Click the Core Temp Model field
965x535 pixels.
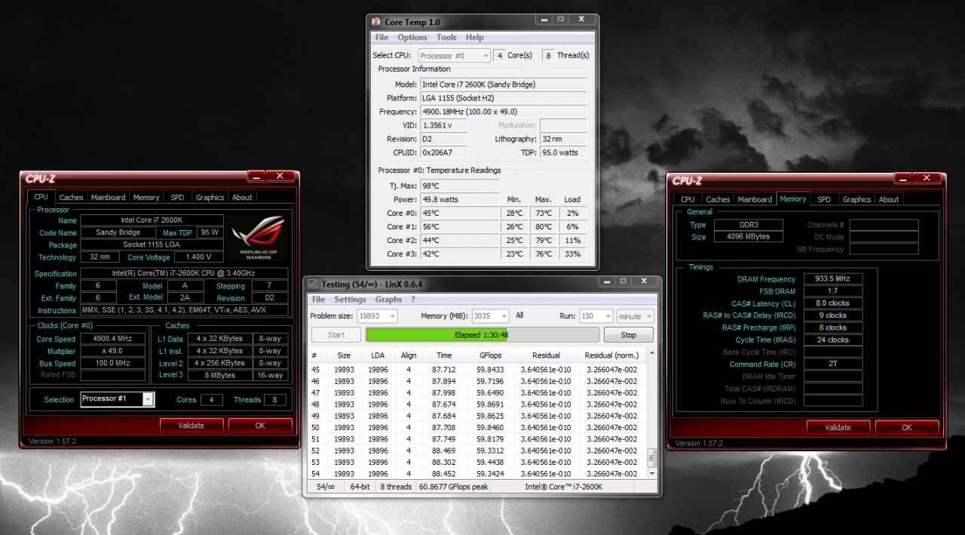coord(504,85)
